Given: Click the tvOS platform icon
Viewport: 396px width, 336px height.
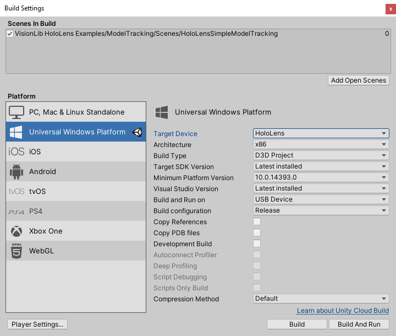Looking at the screenshot, I should [16, 192].
